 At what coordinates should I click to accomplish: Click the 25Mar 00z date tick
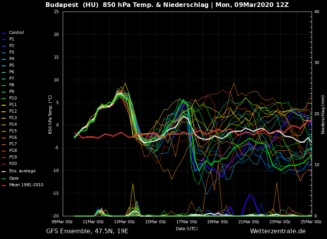pyautogui.click(x=311, y=222)
